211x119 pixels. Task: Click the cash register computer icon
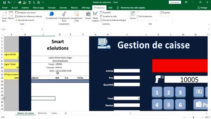tap(104, 43)
